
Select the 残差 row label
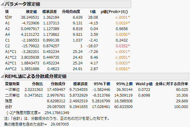tap(8, 101)
